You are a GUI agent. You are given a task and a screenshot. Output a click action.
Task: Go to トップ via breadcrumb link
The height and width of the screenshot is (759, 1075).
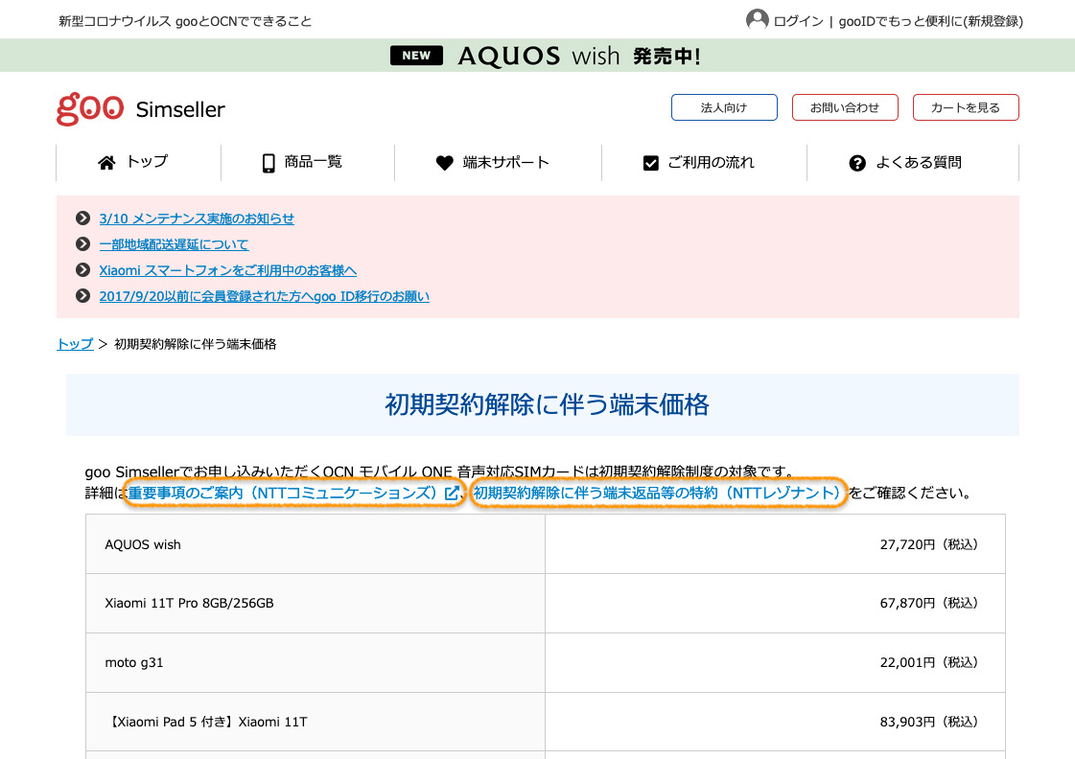coord(75,344)
